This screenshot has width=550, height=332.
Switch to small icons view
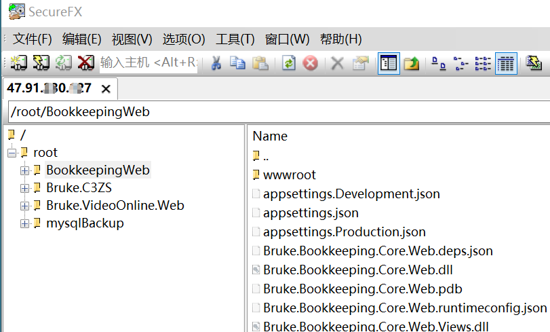[x=460, y=64]
